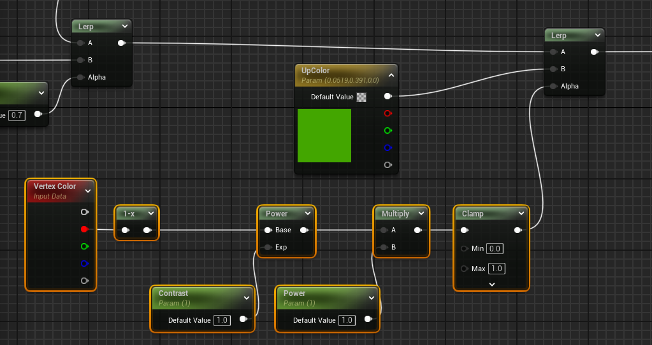Open the 1-x node dropdown chevron
This screenshot has height=345, width=652.
151,214
